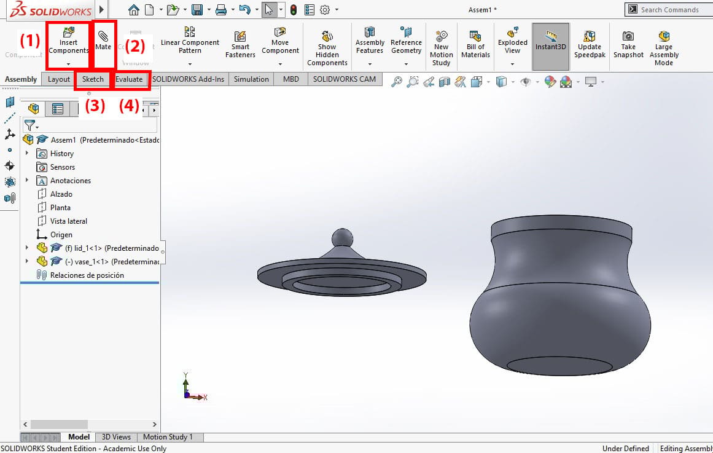Open the Exploded View dropdown arrow
The width and height of the screenshot is (713, 453).
[512, 64]
